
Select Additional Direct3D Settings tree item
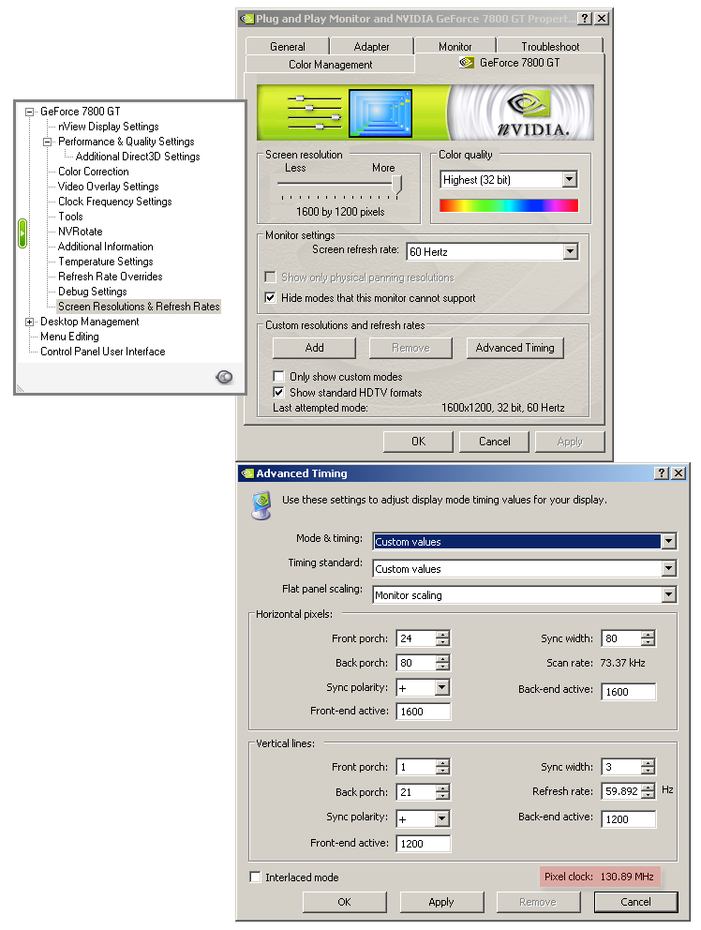click(x=138, y=157)
